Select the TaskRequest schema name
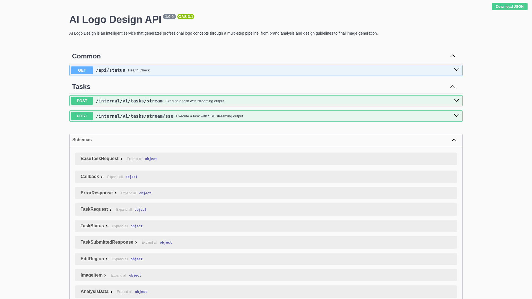 click(94, 209)
